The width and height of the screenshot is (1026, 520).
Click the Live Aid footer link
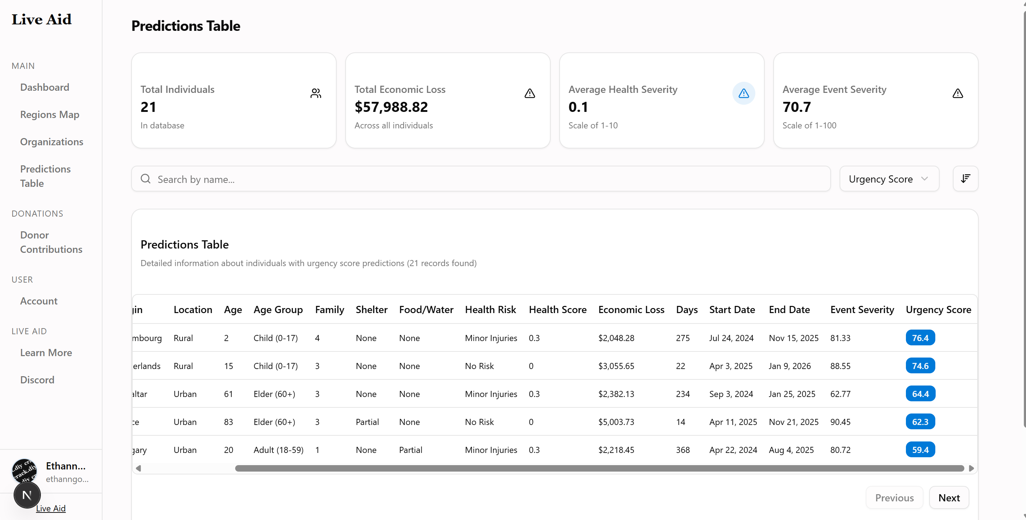(51, 509)
